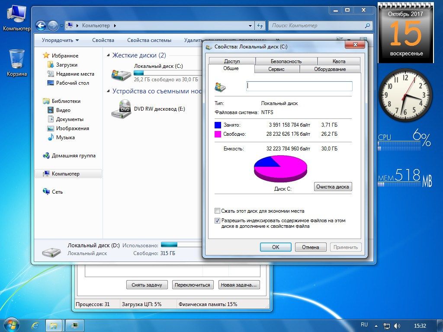Click the Windows Start orb
The width and height of the screenshot is (443, 332).
11,325
